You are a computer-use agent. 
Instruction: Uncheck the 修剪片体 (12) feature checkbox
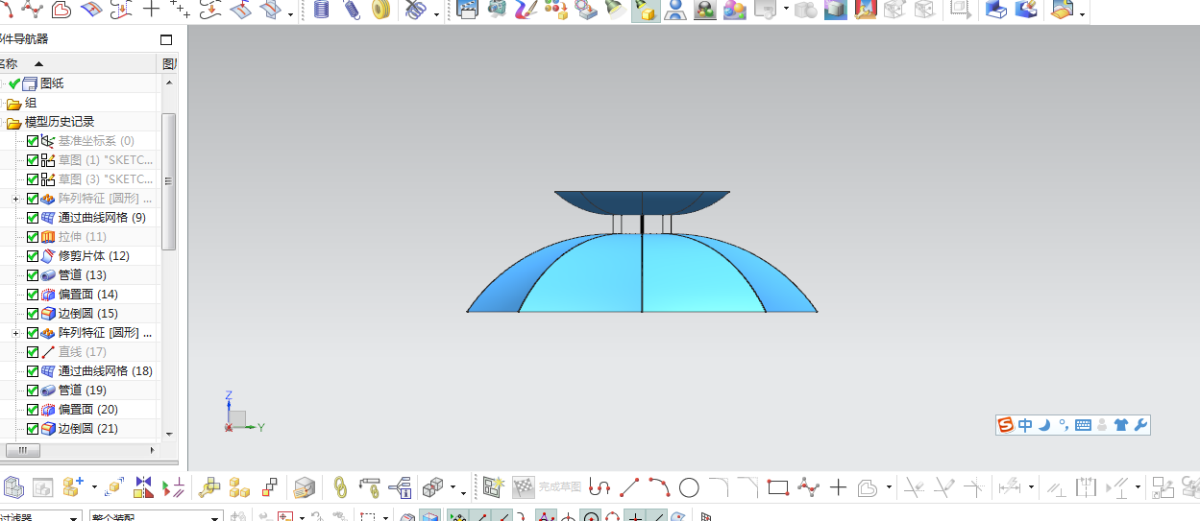33,256
